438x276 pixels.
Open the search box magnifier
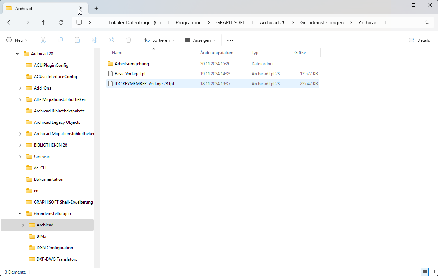[427, 22]
